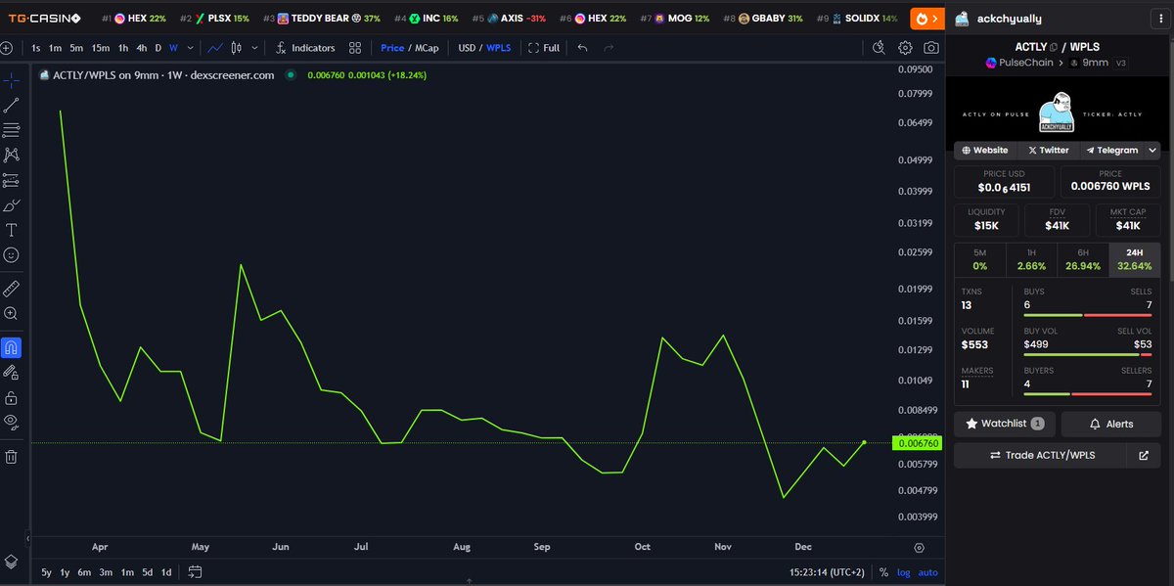
Task: Select the 24H stats tab
Action: (x=1135, y=259)
